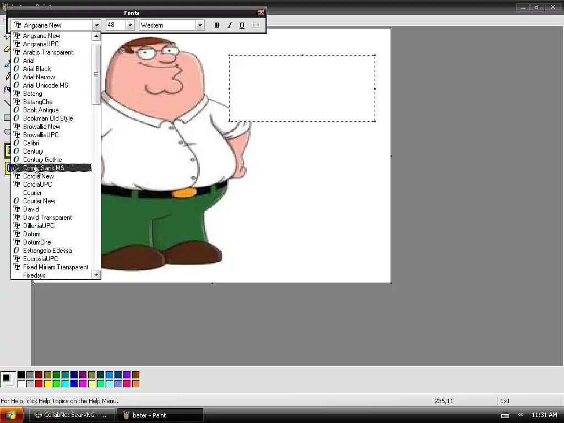Select Estrangelo Edessa in the font list
Image resolution: width=564 pixels, height=423 pixels.
pos(51,251)
